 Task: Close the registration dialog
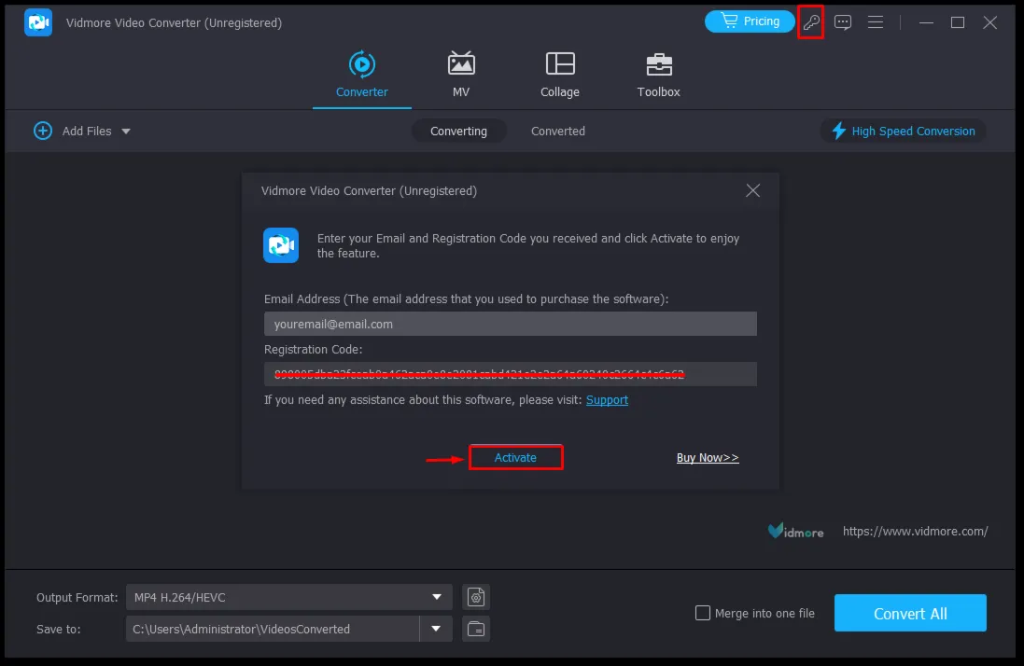point(753,190)
